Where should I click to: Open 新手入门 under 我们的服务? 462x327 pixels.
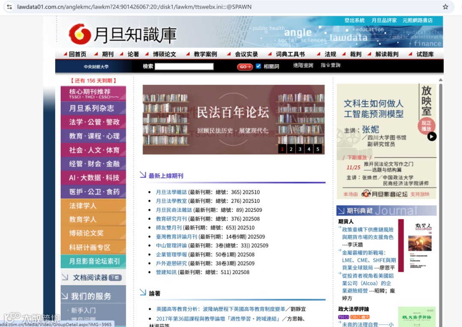[x=83, y=310]
